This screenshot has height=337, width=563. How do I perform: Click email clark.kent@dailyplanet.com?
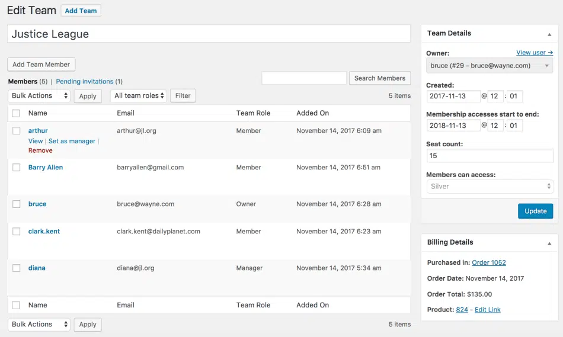(158, 232)
